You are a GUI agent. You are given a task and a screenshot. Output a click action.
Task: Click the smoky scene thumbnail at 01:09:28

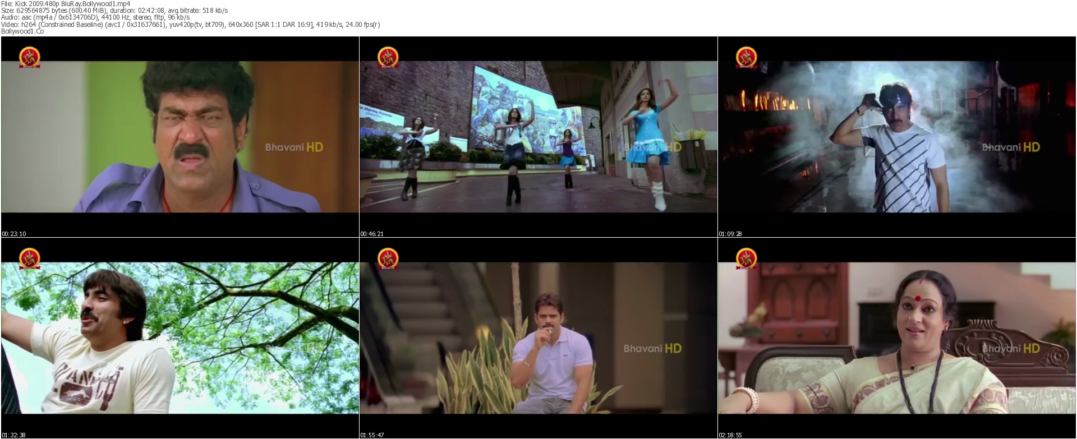pyautogui.click(x=897, y=137)
